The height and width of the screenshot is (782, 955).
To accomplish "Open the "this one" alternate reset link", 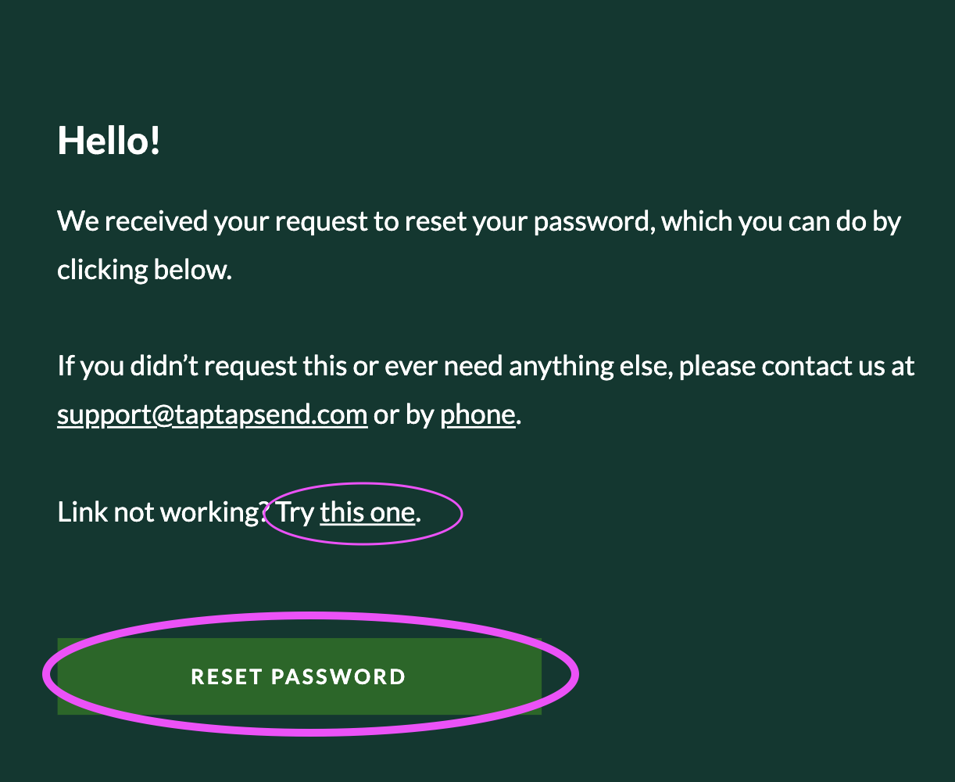I will point(367,512).
